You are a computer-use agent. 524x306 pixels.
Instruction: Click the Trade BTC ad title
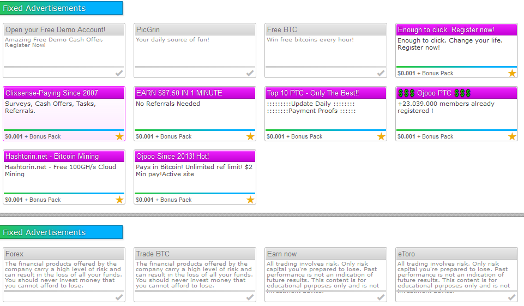click(x=153, y=254)
